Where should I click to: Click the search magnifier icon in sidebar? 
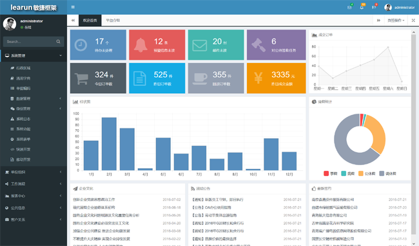click(58, 42)
